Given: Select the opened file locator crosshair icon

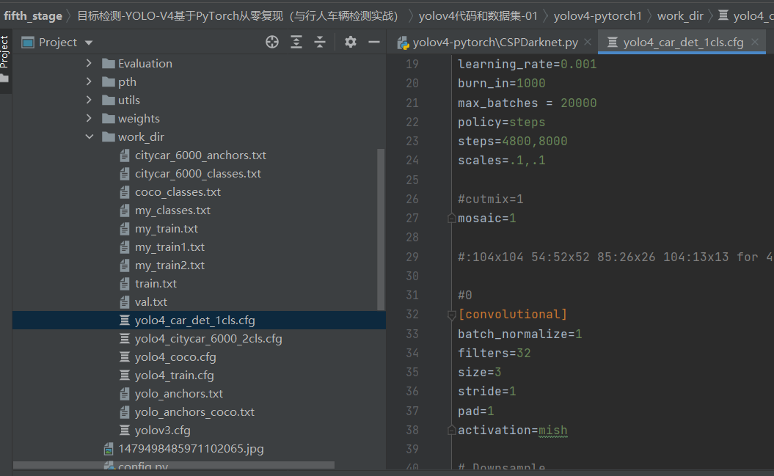Looking at the screenshot, I should coord(272,42).
